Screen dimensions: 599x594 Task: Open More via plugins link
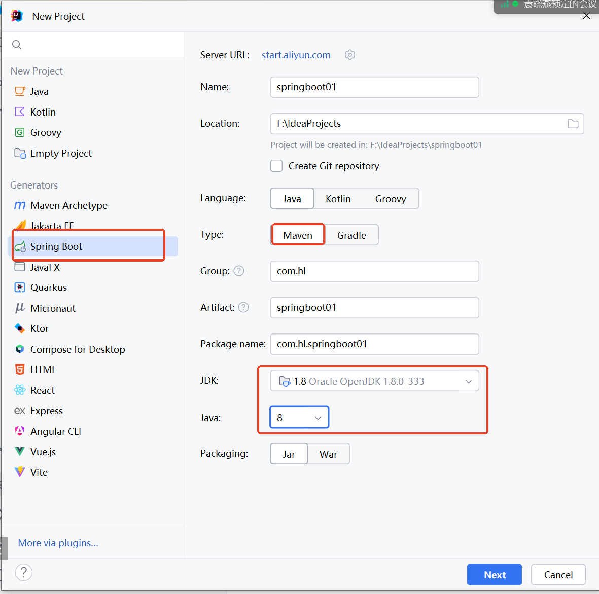pyautogui.click(x=58, y=543)
